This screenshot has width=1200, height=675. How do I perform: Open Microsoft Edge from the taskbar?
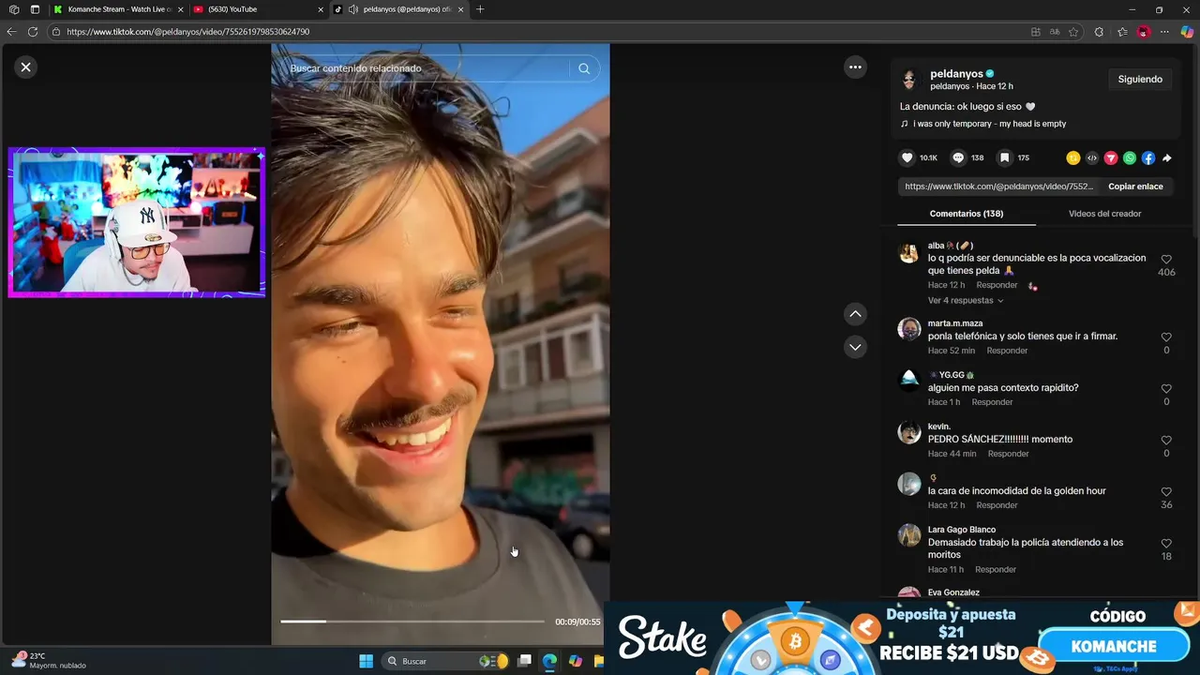click(x=549, y=661)
